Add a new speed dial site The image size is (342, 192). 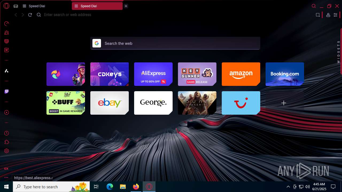click(x=285, y=103)
